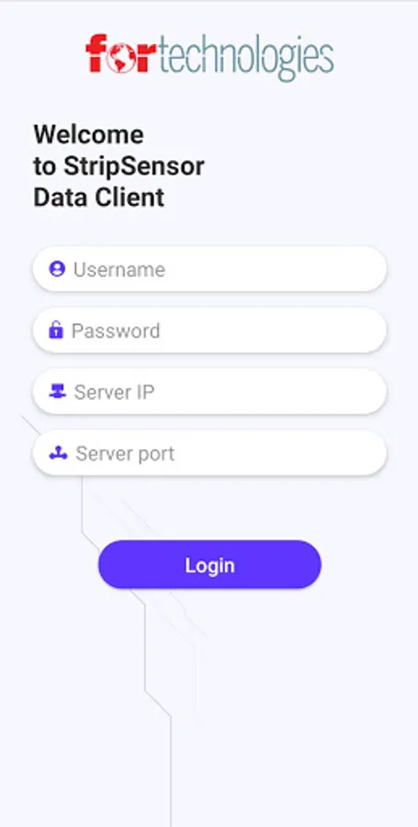Click the "Data Client" heading line
The height and width of the screenshot is (827, 418).
(99, 198)
